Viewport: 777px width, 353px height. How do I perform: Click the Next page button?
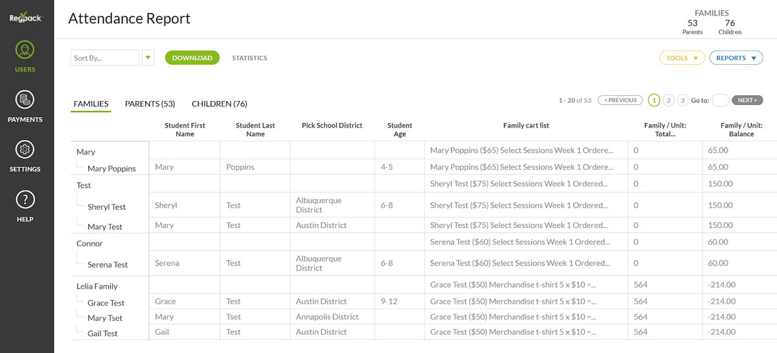(747, 100)
